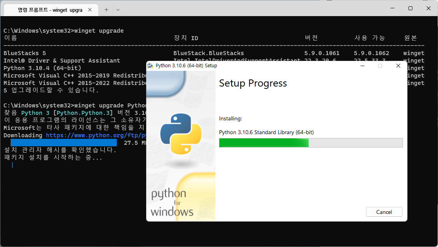Click '5 업그레이드할 수 있습니다.' line
Screen dimensions: 438x247
click(51, 90)
